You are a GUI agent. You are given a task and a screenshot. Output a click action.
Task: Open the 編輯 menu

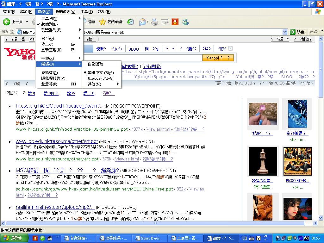tap(26, 12)
